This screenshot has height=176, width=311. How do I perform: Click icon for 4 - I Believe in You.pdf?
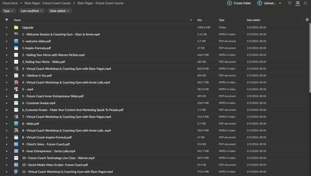[x=16, y=75]
